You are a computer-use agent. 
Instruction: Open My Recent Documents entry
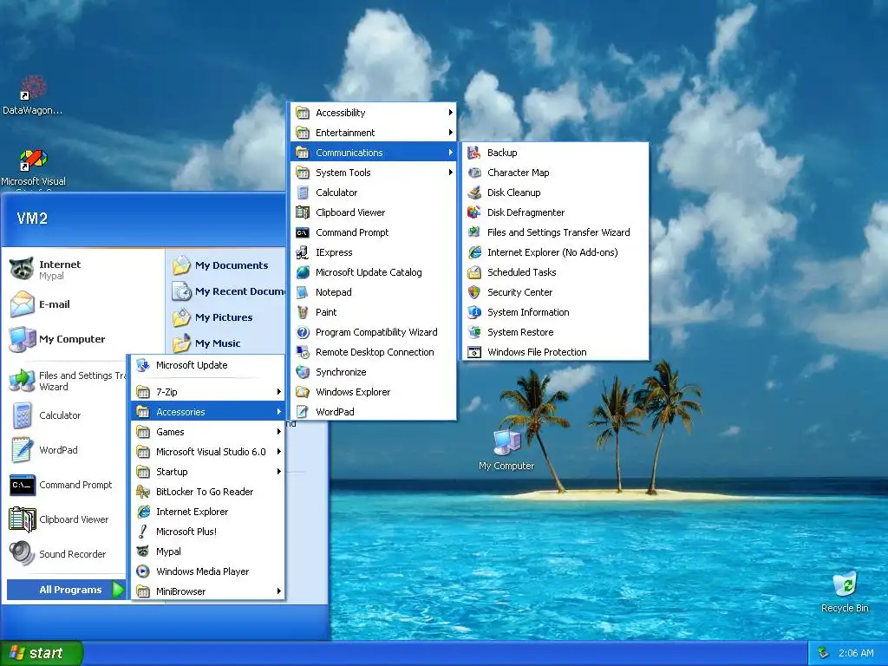[x=226, y=291]
